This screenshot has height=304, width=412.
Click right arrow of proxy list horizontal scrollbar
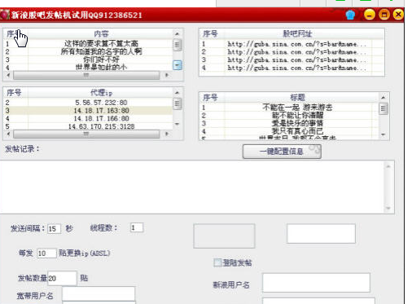(167, 134)
